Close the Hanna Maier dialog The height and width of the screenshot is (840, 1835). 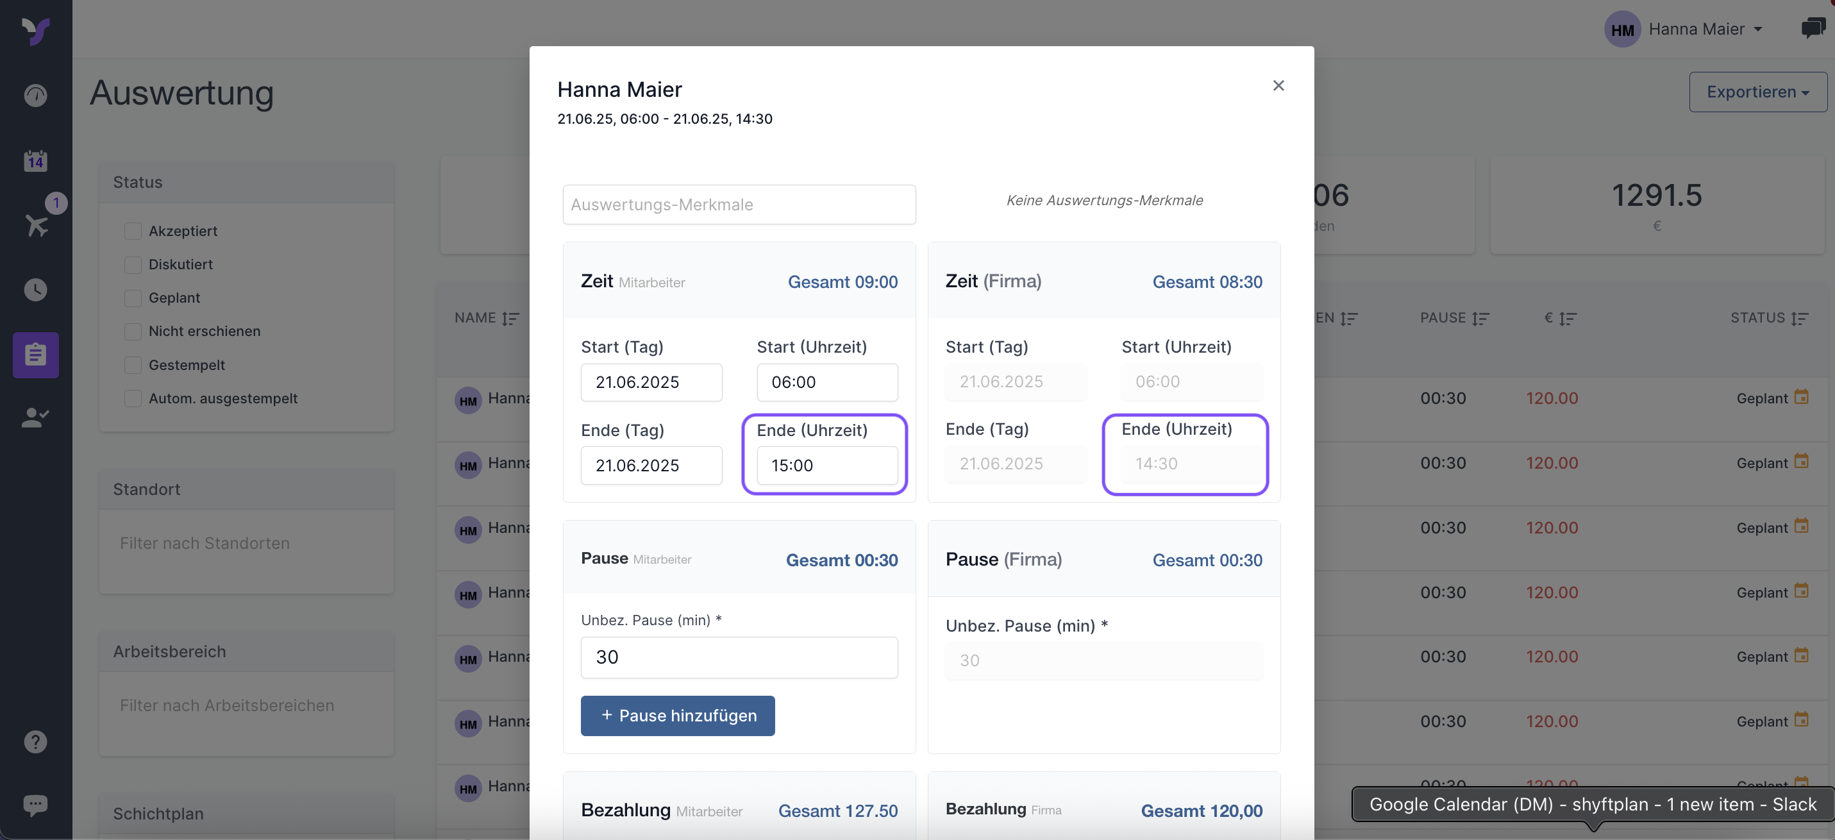[1278, 85]
